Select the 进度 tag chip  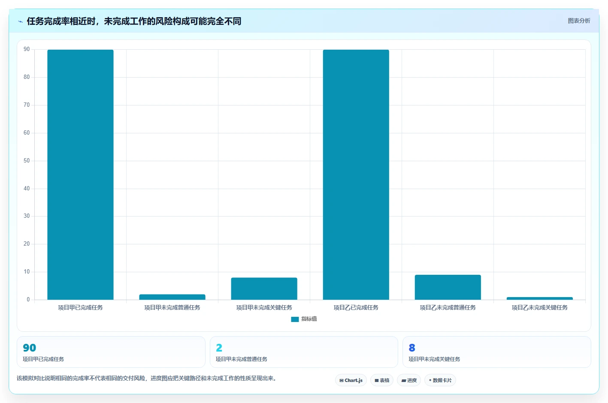coord(409,380)
